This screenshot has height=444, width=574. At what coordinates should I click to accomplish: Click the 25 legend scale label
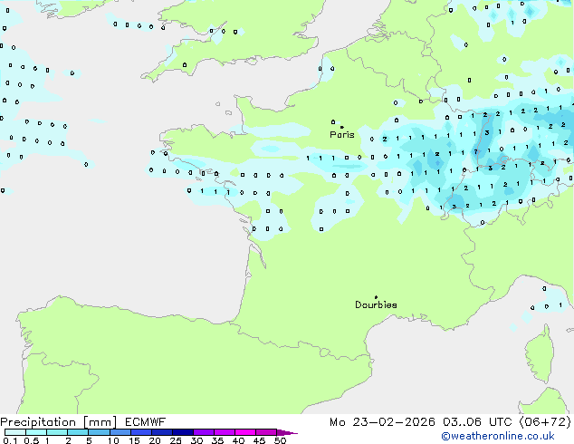pos(176,440)
